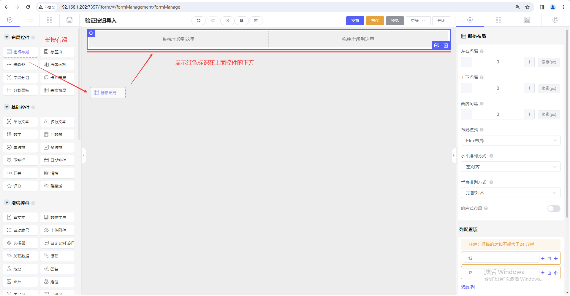Delete the selected grid layout on canvas

point(446,45)
